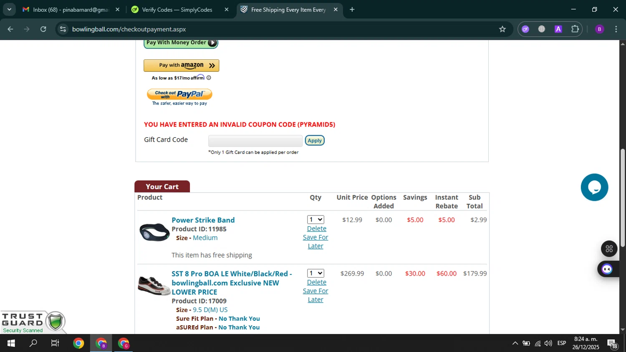Click the volume speaker tray icon
The width and height of the screenshot is (626, 352).
[548, 343]
